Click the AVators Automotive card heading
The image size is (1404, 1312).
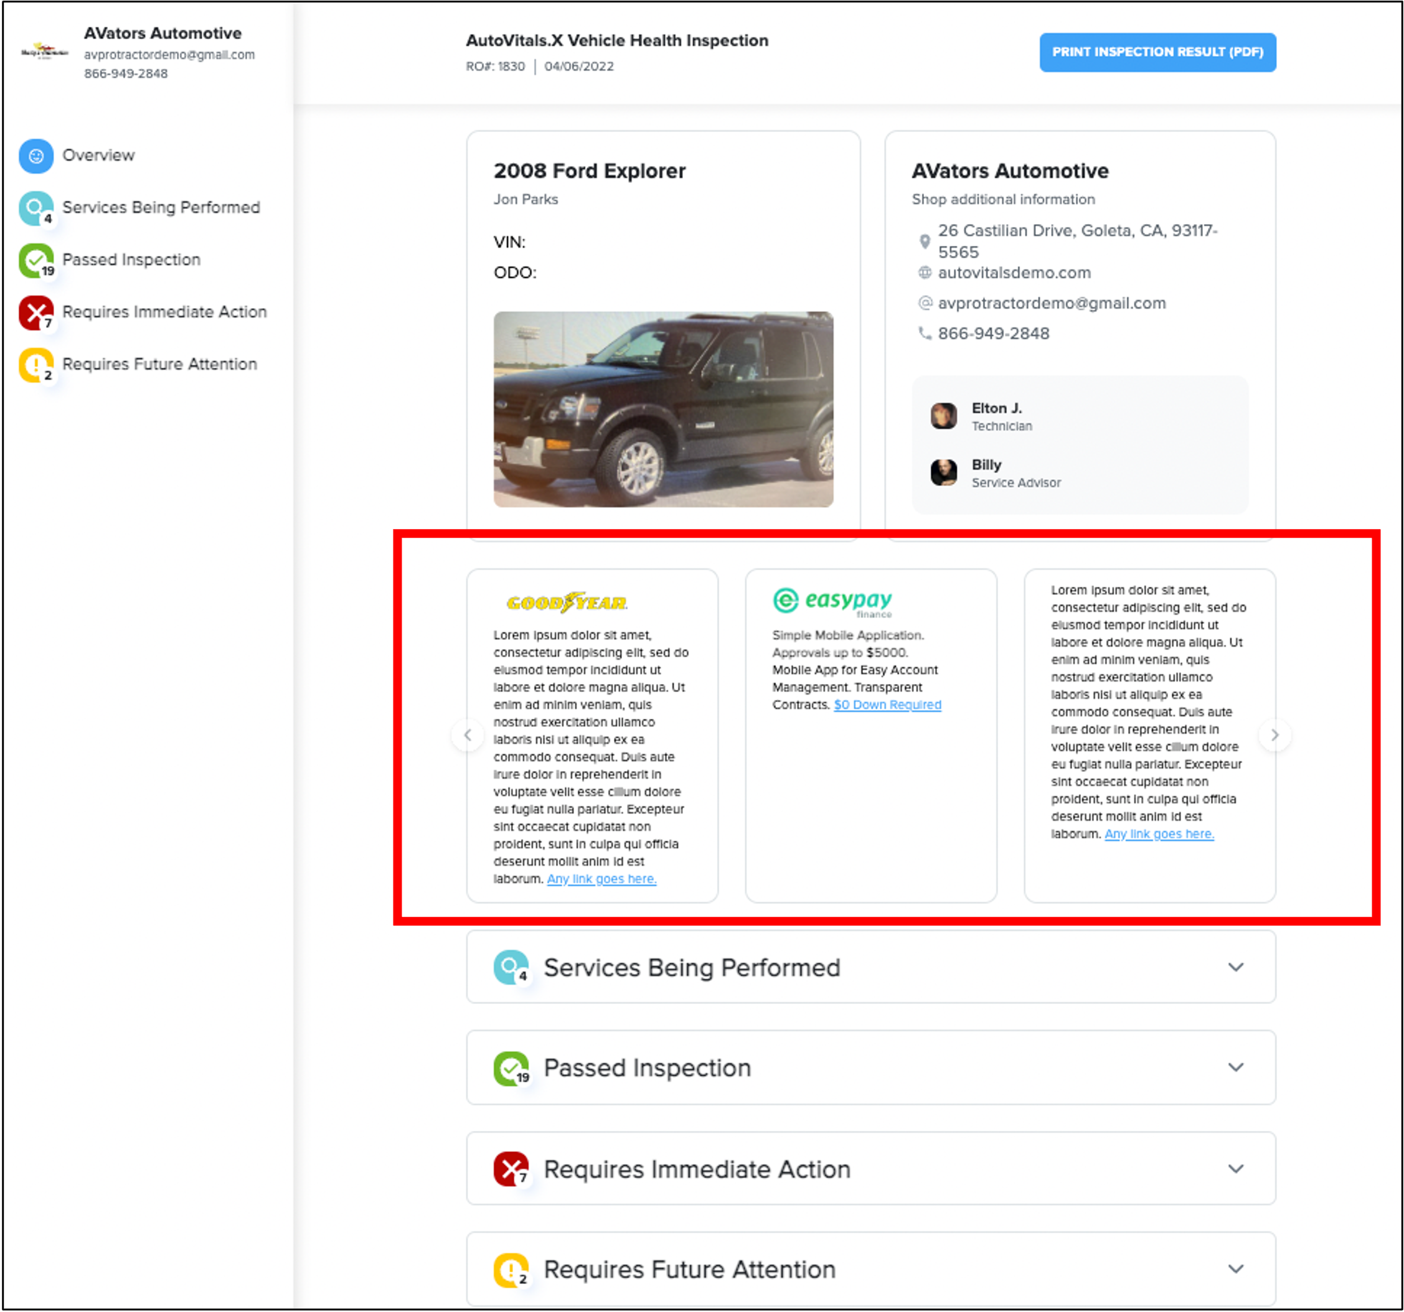click(x=1010, y=171)
